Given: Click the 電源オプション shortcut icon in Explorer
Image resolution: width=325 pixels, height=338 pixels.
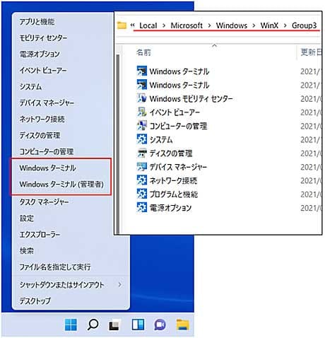Looking at the screenshot, I should coord(142,207).
